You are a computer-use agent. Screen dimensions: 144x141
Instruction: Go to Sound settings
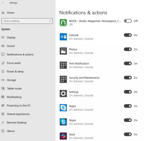(11, 46)
